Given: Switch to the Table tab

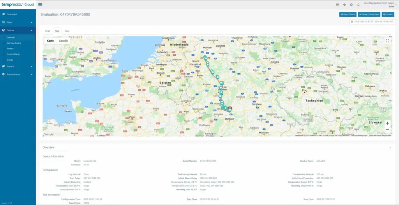Looking at the screenshot, I should [x=67, y=31].
